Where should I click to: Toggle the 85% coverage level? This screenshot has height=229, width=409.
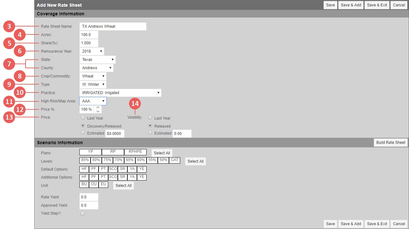[x=85, y=160]
